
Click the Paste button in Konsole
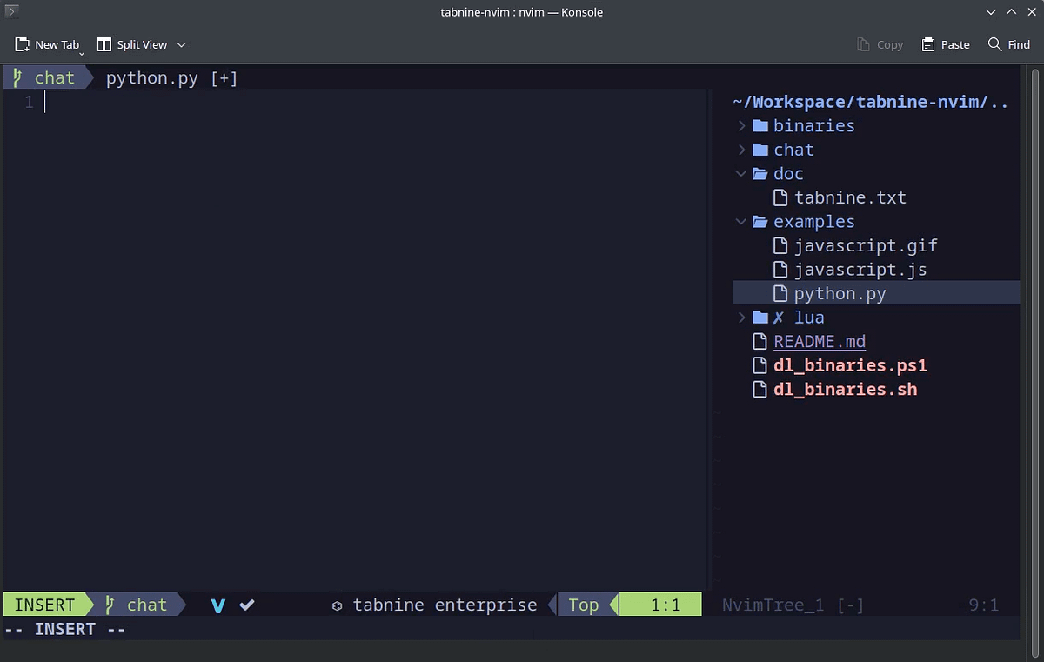tap(945, 44)
